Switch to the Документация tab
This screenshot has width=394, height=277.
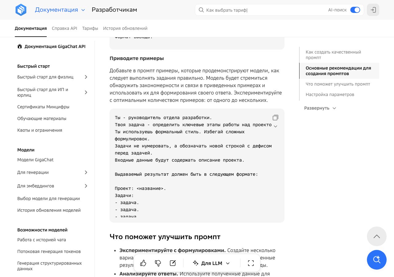pos(31,28)
